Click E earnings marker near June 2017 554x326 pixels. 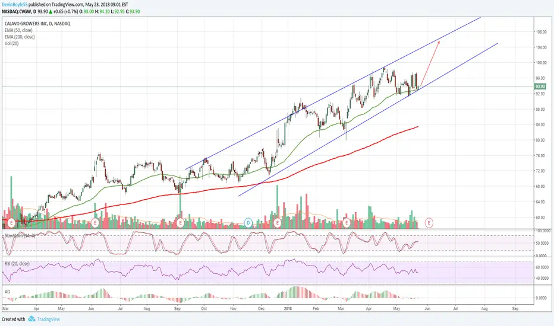pos(95,223)
